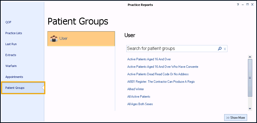Image resolution: width=257 pixels, height=123 pixels.
Task: Click the search magnifier icon
Action: tap(220, 49)
